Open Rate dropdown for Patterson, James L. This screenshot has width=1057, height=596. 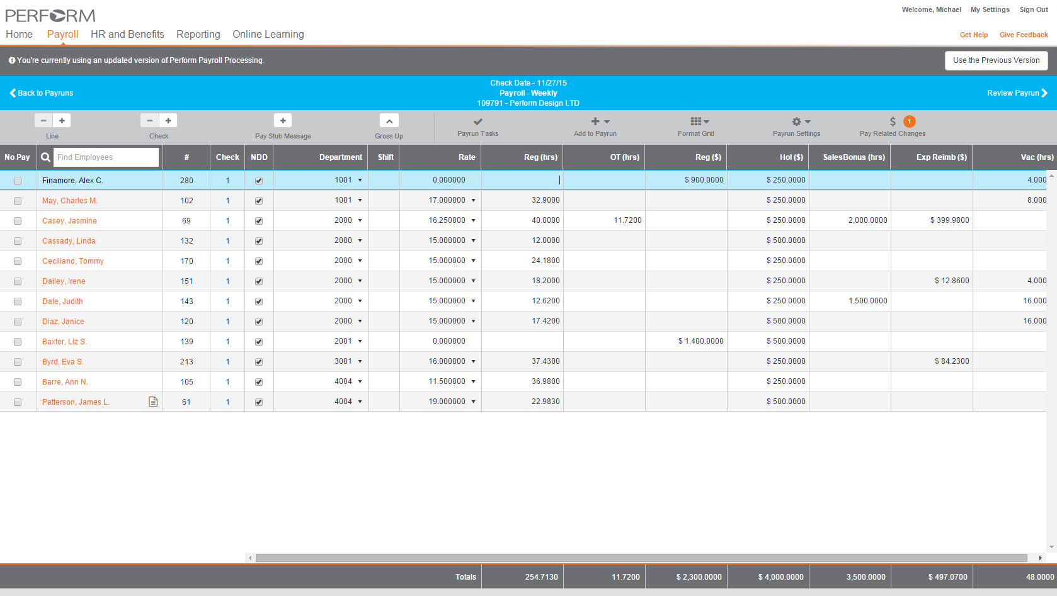point(473,402)
